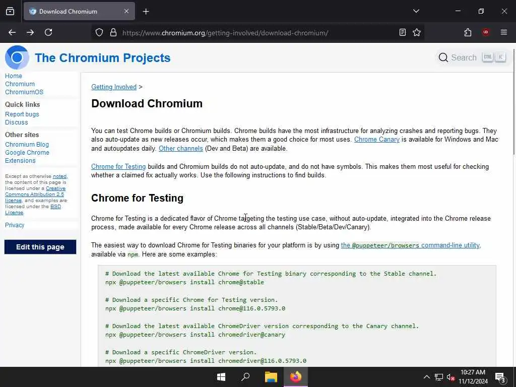The image size is (516, 387).
Task: Visit the Google Chrome Extensions link
Action: [x=27, y=157]
